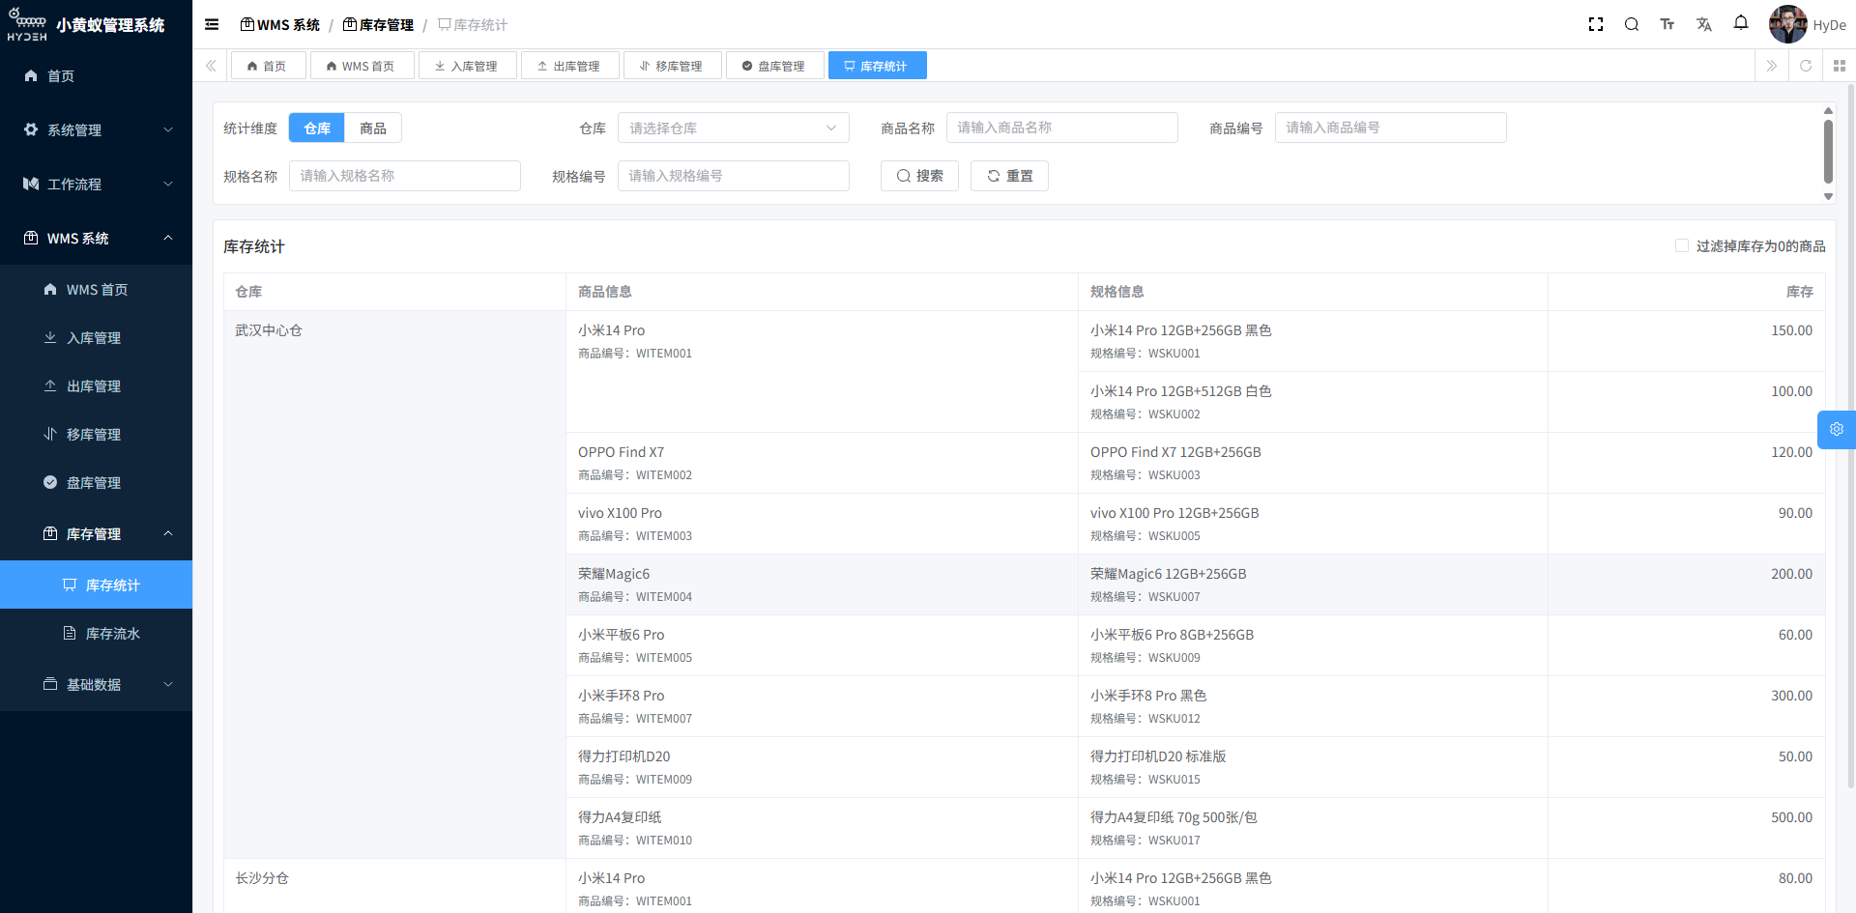
Task: Click scroll-down arrow of search form
Action: (x=1828, y=196)
